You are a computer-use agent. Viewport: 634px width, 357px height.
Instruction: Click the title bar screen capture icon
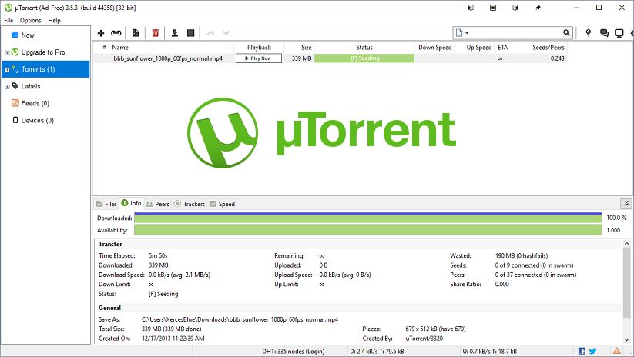(x=493, y=8)
